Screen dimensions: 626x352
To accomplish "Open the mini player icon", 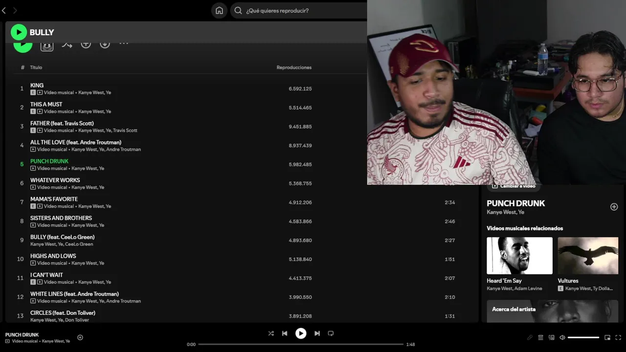I will tap(607, 337).
